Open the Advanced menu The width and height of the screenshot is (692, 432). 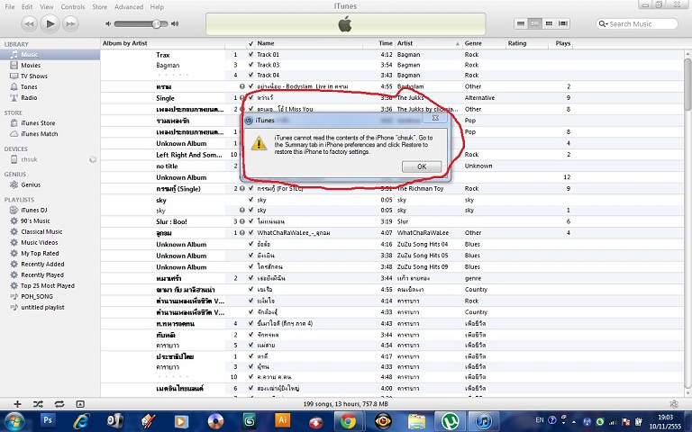(129, 6)
